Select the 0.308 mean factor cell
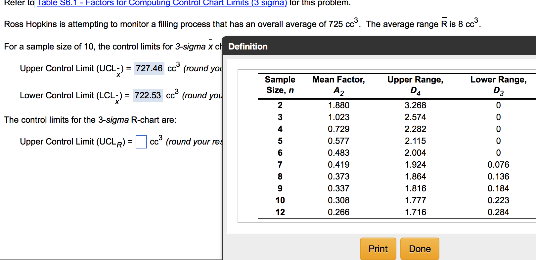 point(338,200)
